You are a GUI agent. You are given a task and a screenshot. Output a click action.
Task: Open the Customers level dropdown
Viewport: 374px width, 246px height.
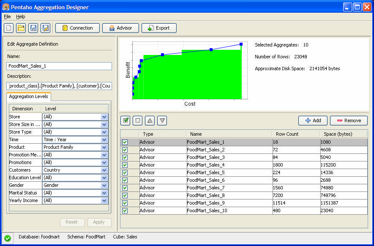pos(104,170)
